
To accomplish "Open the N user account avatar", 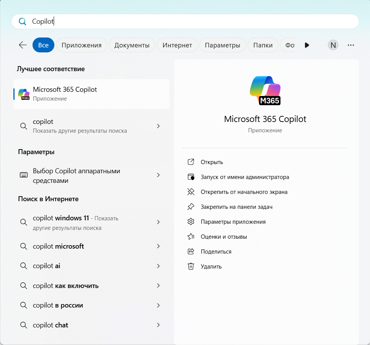I will (333, 45).
